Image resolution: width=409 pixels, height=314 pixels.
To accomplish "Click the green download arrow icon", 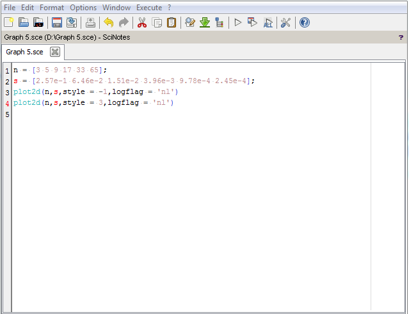I will click(x=205, y=22).
